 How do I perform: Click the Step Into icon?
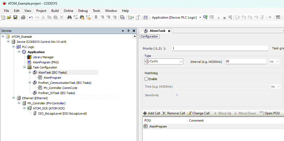[244, 18]
